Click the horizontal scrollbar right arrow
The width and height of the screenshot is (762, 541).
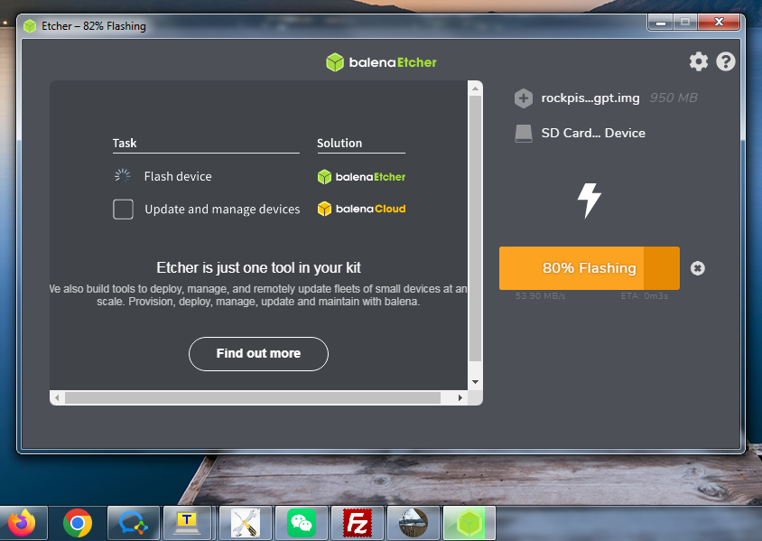tap(460, 397)
